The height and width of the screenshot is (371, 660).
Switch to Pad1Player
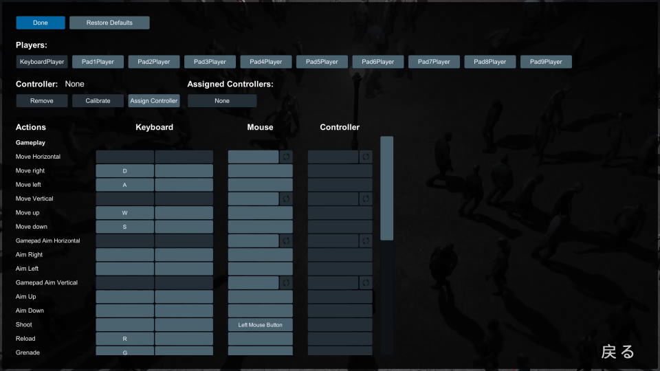pos(98,62)
